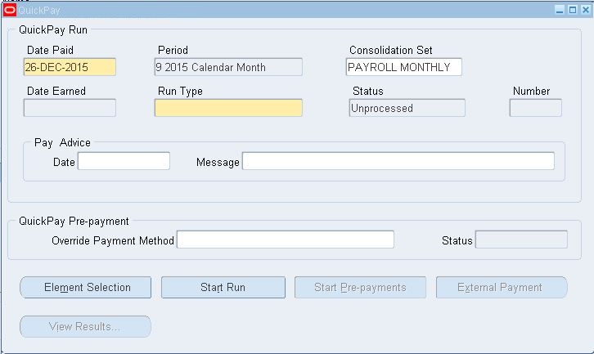Click the empty Date Earned field

70,108
